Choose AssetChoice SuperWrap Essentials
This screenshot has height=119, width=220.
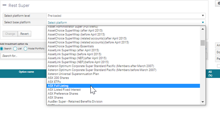(x=123, y=46)
